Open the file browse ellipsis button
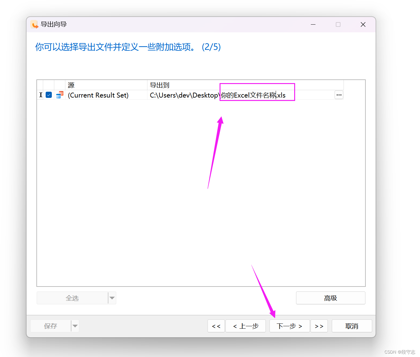 339,95
